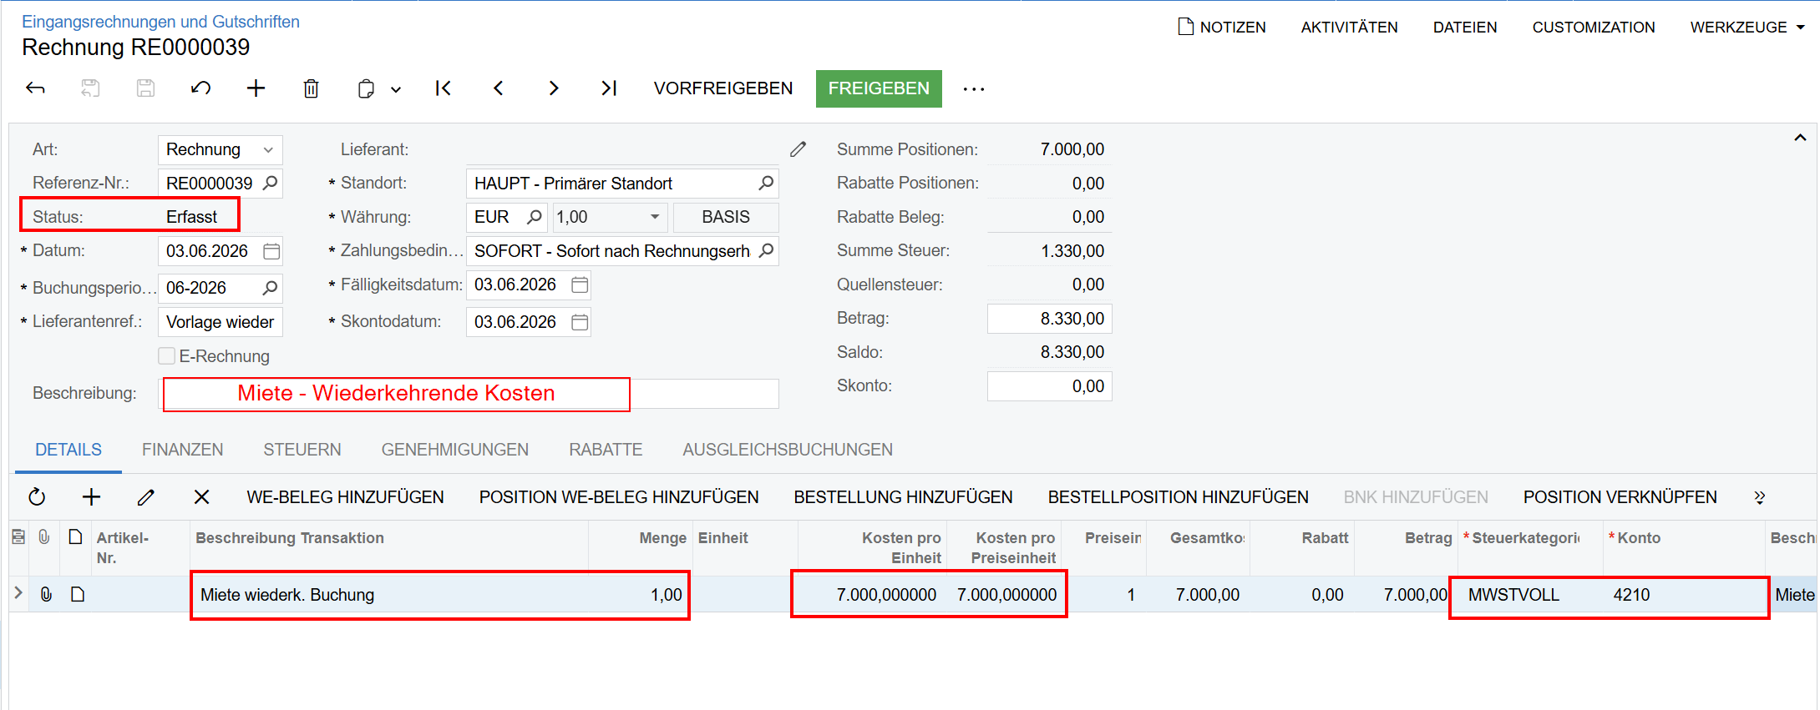Image resolution: width=1820 pixels, height=710 pixels.
Task: Click the save disk icon
Action: pos(145,88)
